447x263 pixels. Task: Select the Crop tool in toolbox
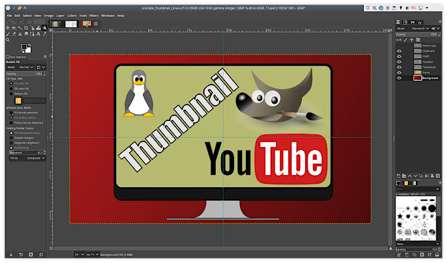(x=26, y=27)
